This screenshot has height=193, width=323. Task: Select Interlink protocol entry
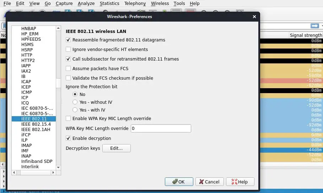[30, 167]
